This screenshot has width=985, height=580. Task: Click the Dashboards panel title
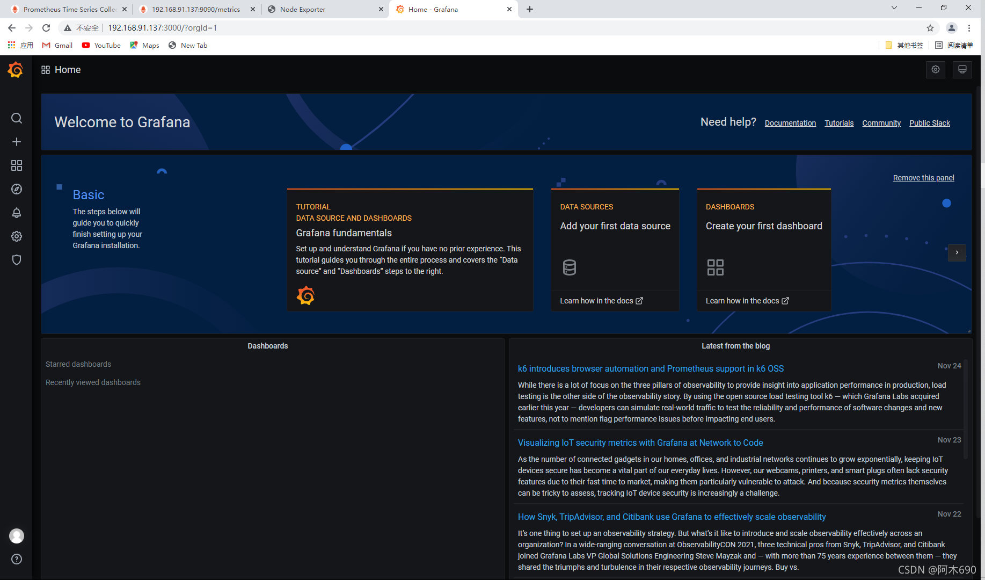[x=267, y=346]
